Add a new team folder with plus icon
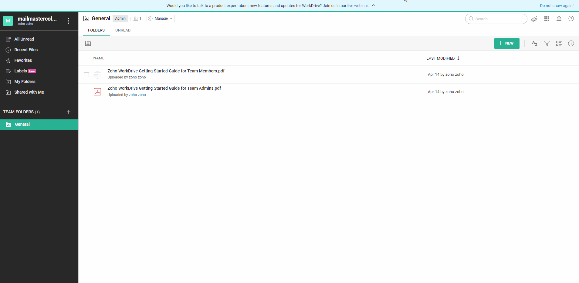 tap(69, 112)
